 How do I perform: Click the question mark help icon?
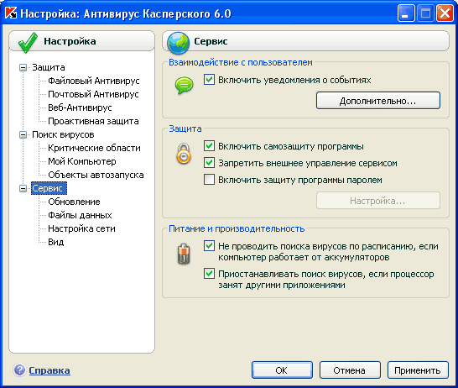(x=19, y=370)
